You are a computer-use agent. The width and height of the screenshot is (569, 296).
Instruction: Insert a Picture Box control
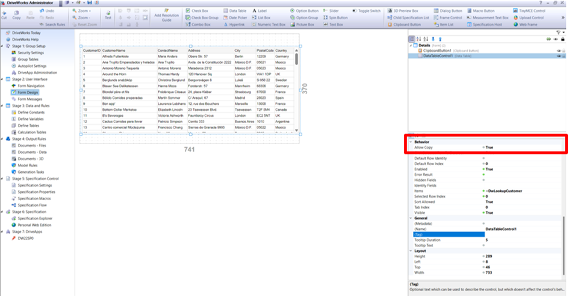click(302, 25)
